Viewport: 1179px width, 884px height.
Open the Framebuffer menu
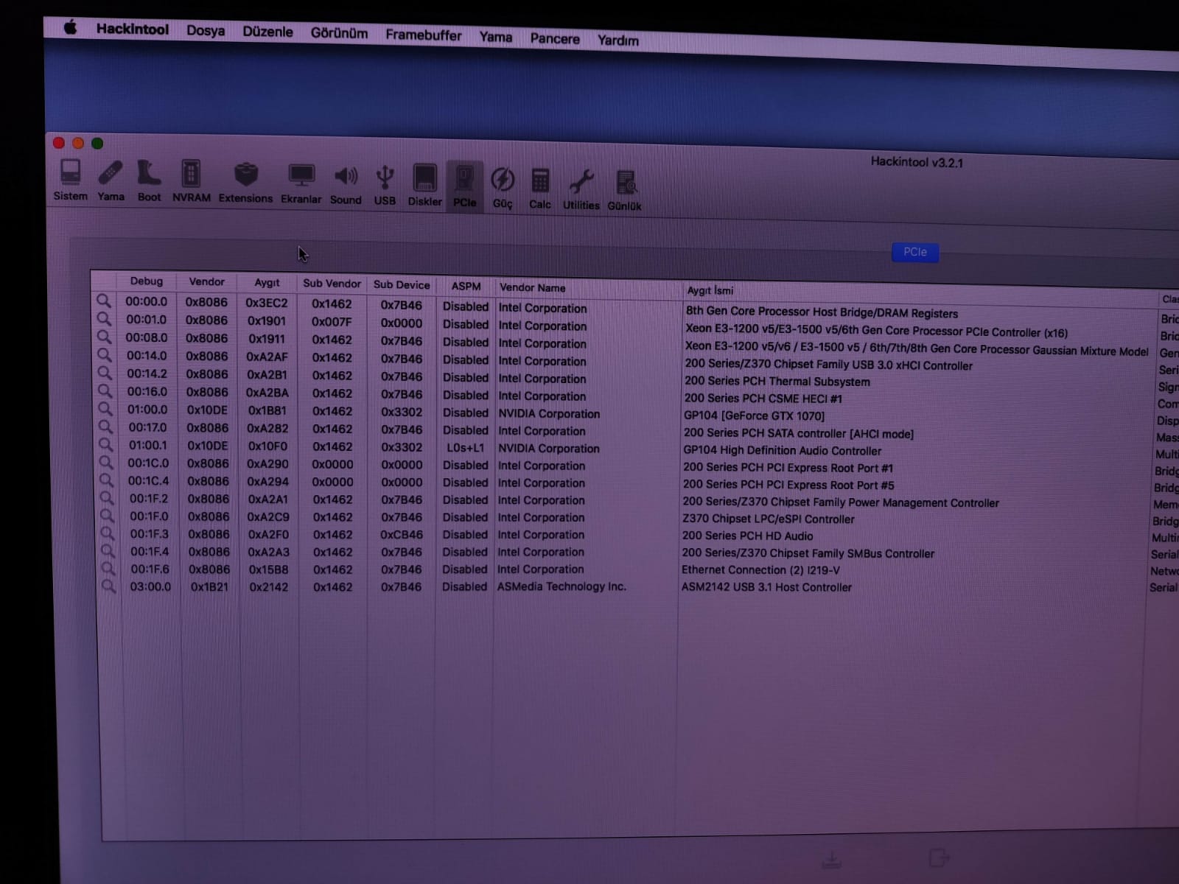click(423, 35)
